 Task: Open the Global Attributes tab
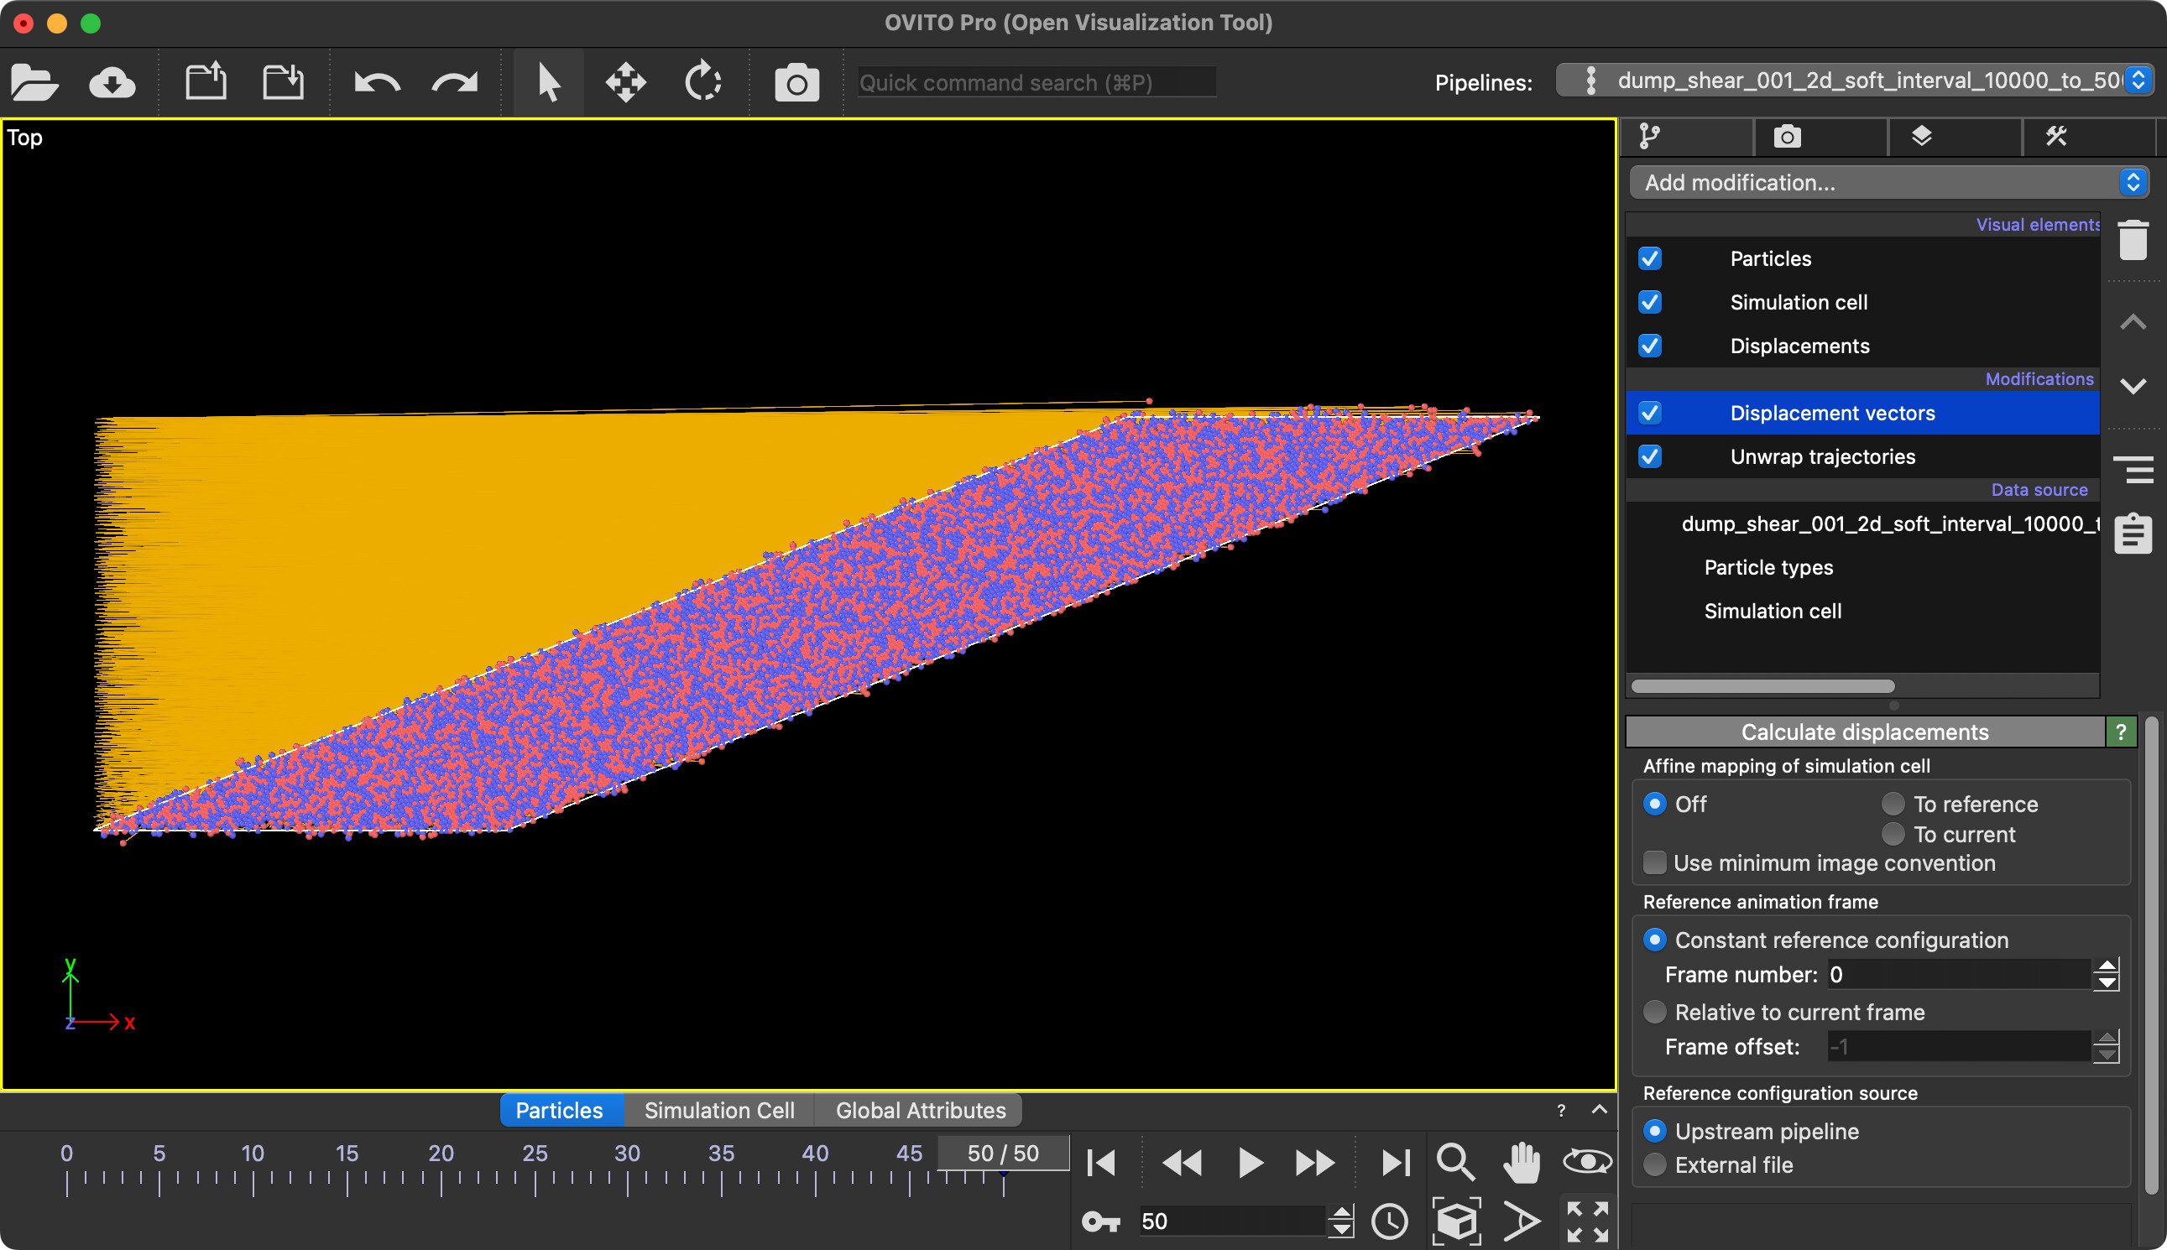coord(920,1110)
